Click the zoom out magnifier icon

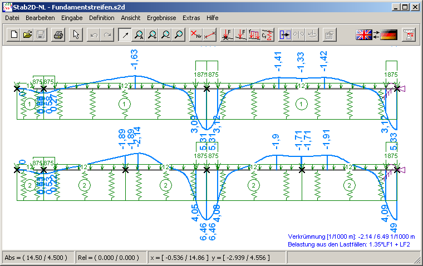coord(165,35)
